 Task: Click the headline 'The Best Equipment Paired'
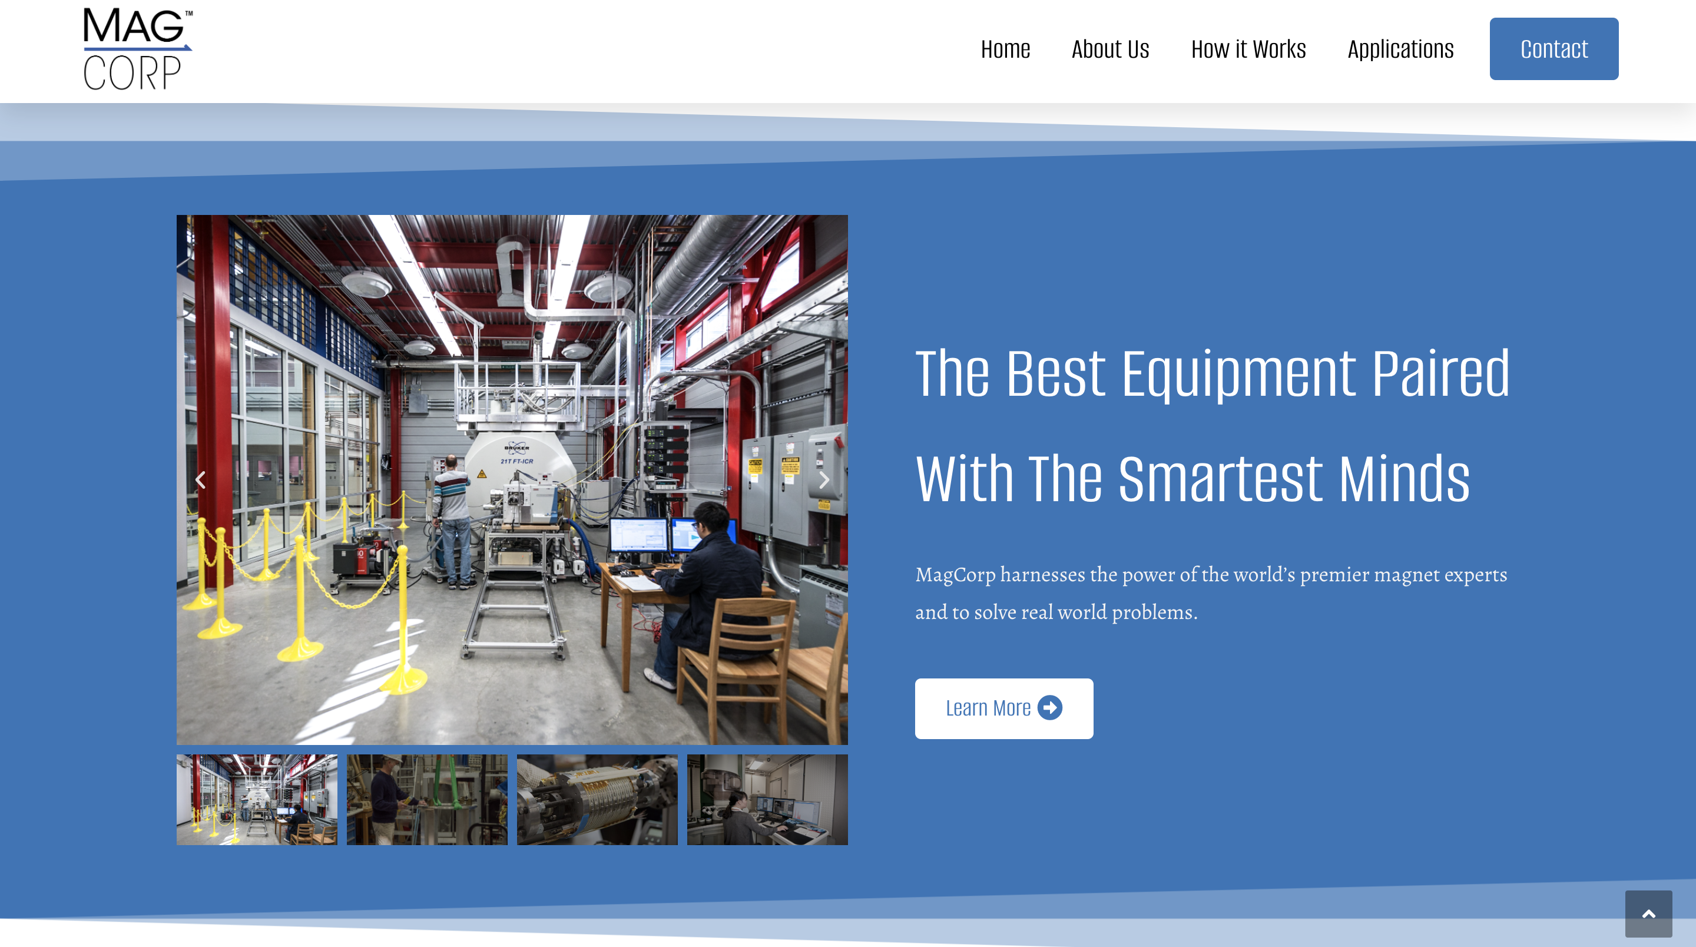(1213, 373)
